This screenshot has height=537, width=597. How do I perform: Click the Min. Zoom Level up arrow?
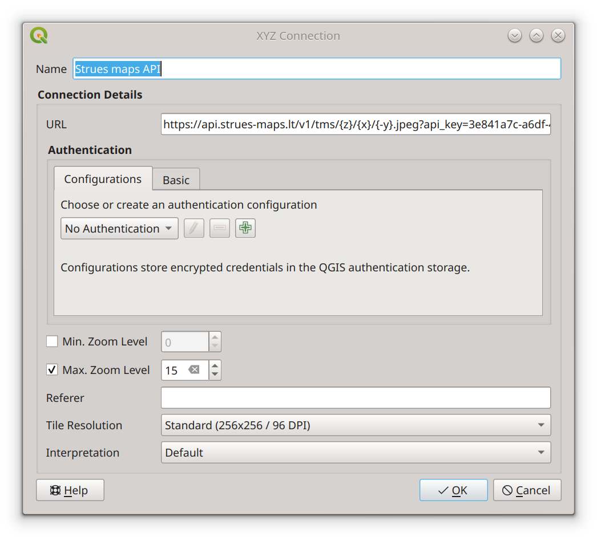[x=215, y=337]
